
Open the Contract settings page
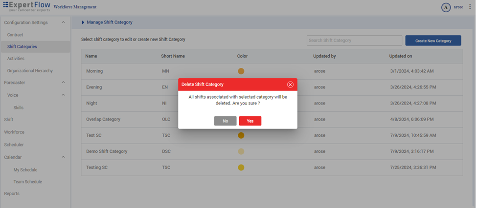[15, 35]
